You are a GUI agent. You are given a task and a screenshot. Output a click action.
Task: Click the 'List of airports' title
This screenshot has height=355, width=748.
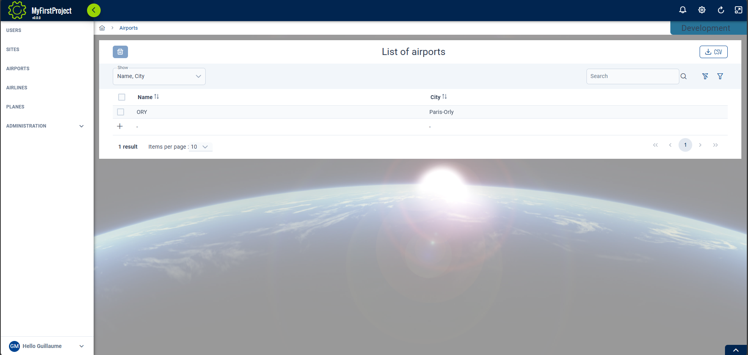coord(414,52)
